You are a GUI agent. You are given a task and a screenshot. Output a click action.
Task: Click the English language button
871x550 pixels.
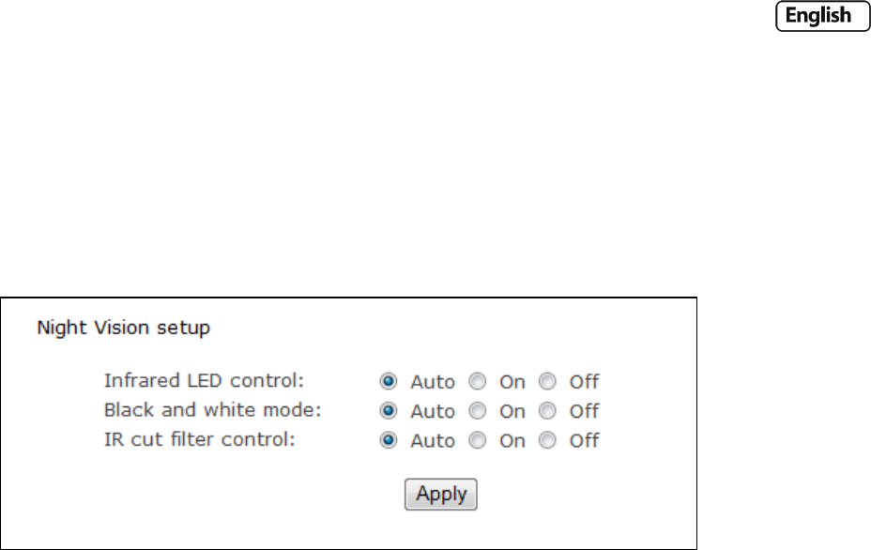(x=817, y=42)
